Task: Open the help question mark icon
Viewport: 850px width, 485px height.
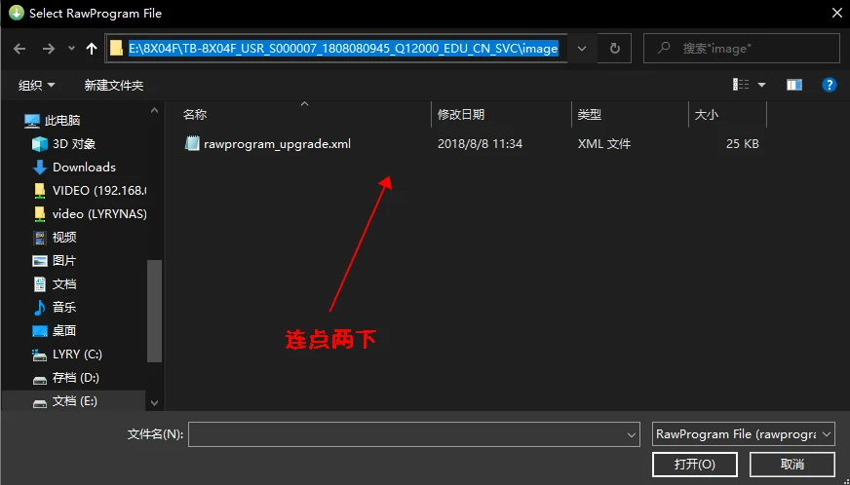Action: (830, 85)
